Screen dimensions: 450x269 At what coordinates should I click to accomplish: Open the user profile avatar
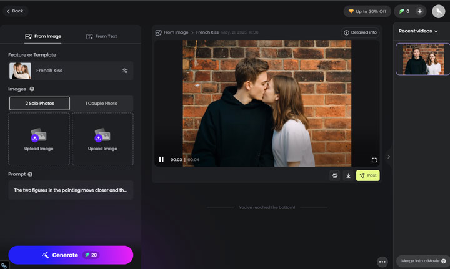tap(439, 11)
